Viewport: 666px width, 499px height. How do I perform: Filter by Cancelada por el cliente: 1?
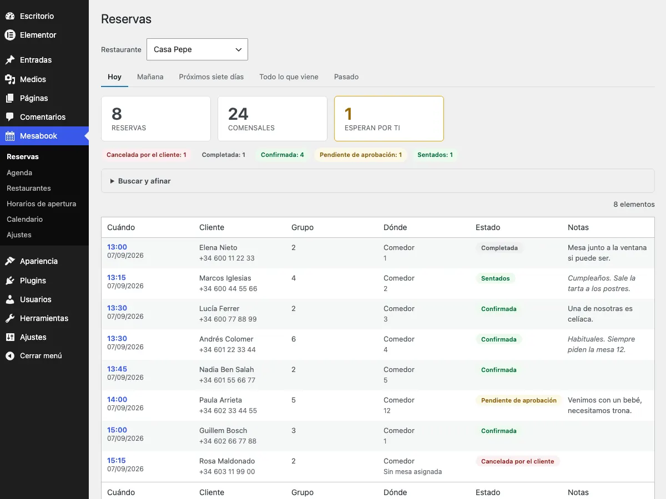point(147,155)
